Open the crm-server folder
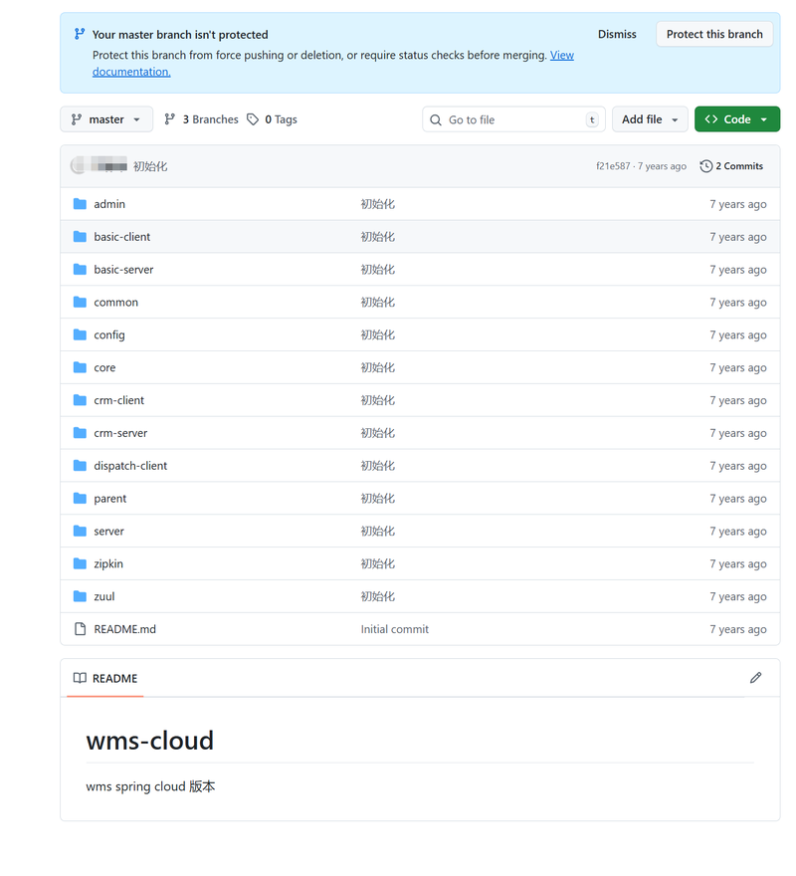Viewport: 796px width, 876px height. coord(120,433)
